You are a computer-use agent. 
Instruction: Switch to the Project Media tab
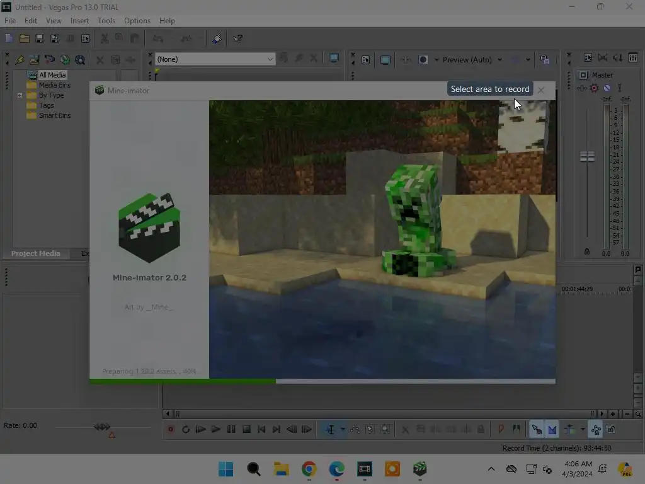coord(36,253)
